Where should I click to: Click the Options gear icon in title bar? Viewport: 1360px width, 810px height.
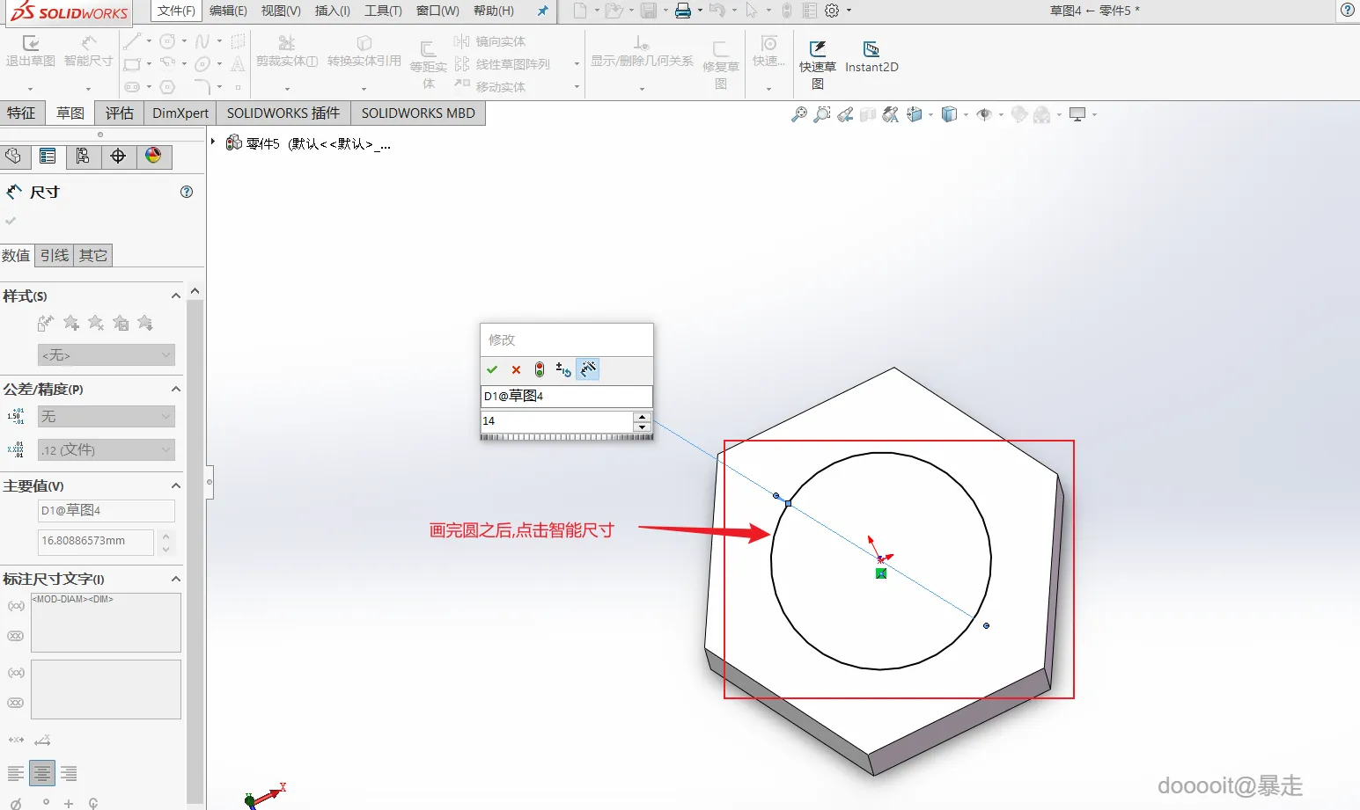tap(832, 11)
